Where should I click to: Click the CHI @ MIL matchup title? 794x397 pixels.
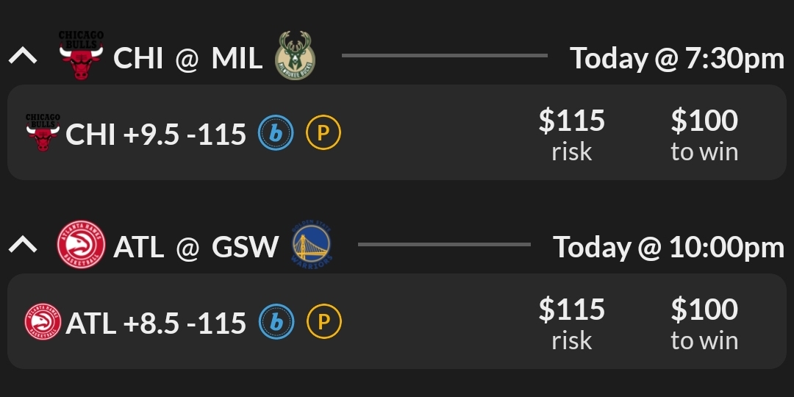[x=187, y=58]
